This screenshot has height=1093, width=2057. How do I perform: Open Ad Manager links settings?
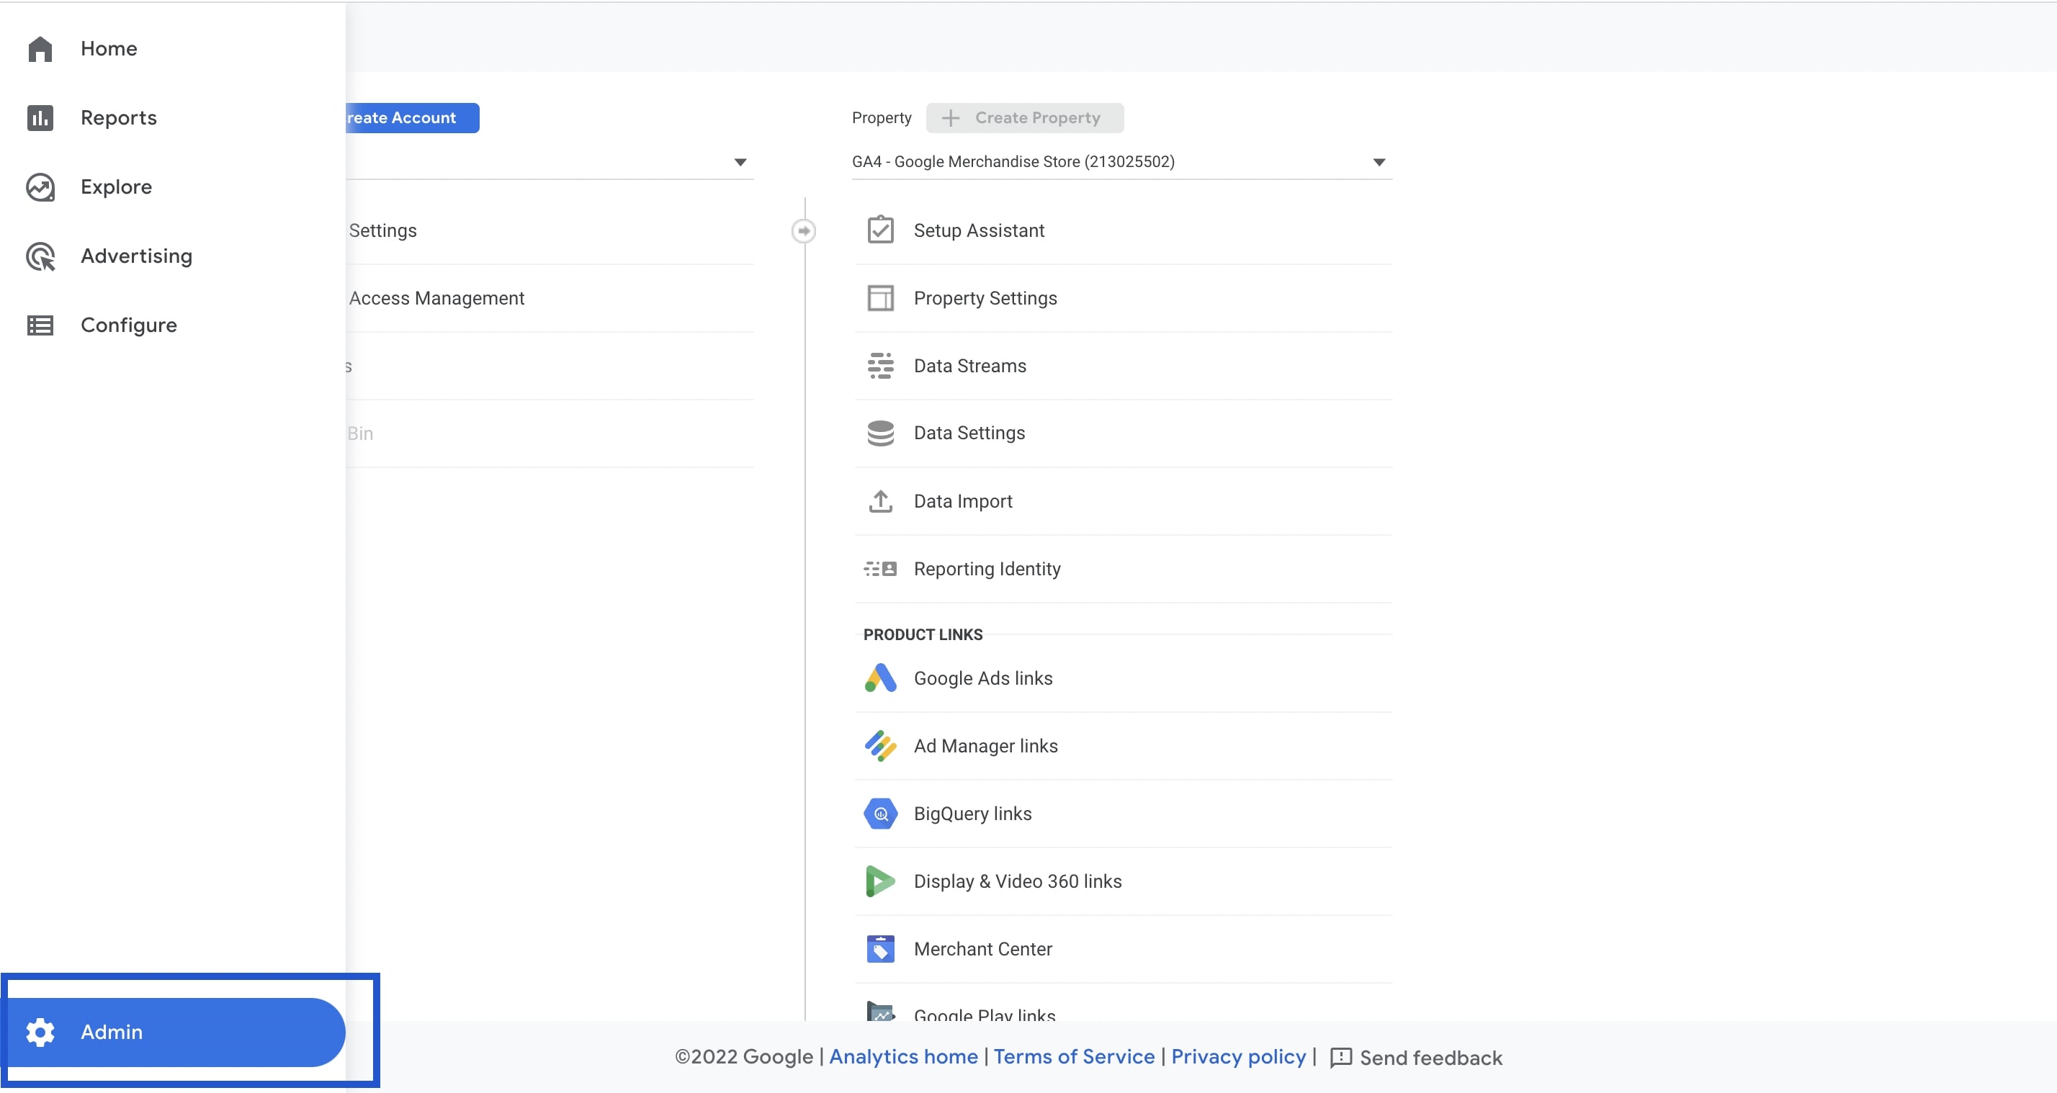click(985, 745)
